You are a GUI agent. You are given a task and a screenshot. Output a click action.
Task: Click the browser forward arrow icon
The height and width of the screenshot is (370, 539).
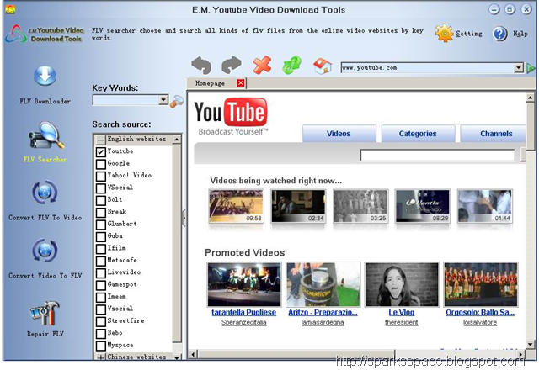[232, 65]
